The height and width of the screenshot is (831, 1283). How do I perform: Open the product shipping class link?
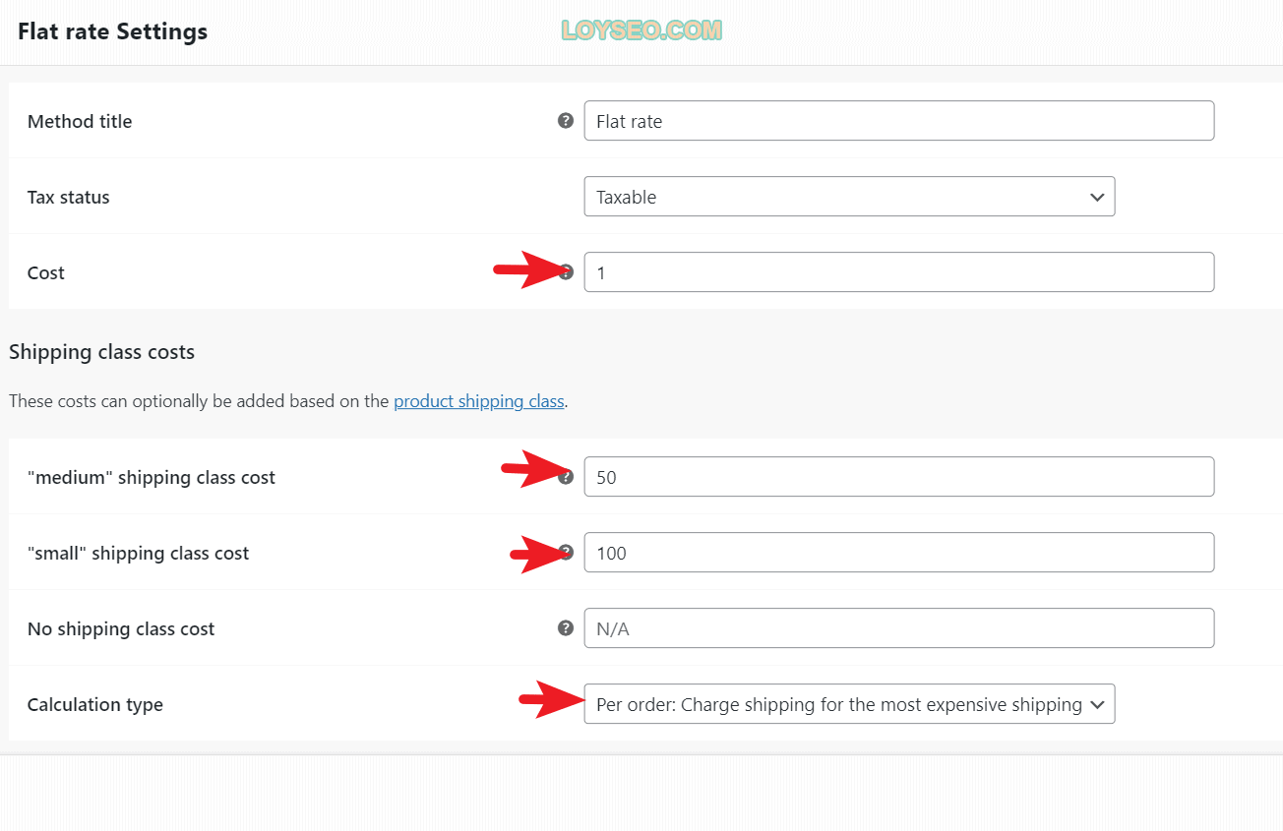point(479,401)
